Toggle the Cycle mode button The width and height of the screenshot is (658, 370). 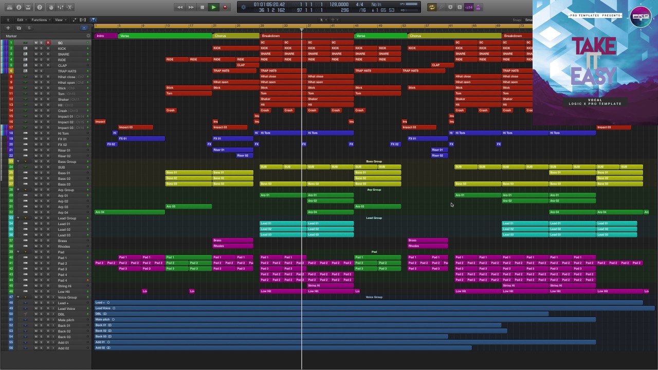click(431, 7)
